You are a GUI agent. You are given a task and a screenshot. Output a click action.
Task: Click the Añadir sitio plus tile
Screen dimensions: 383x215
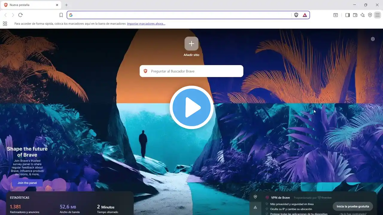click(x=191, y=44)
